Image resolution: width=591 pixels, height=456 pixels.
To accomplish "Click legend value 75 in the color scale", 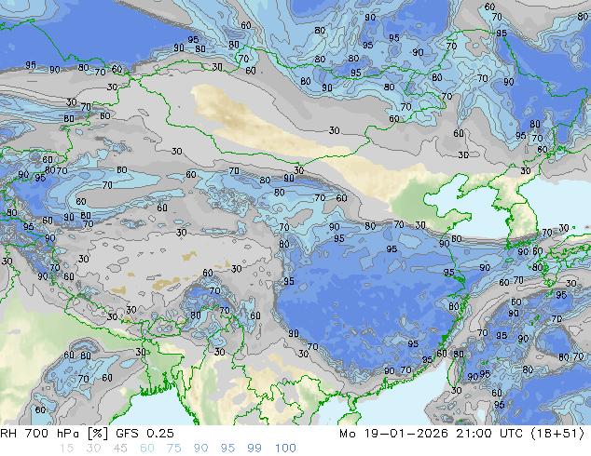I will (x=173, y=449).
